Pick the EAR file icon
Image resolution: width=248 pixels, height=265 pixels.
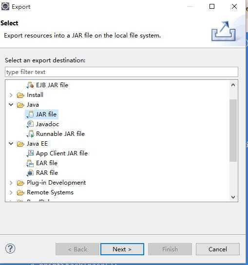30,163
